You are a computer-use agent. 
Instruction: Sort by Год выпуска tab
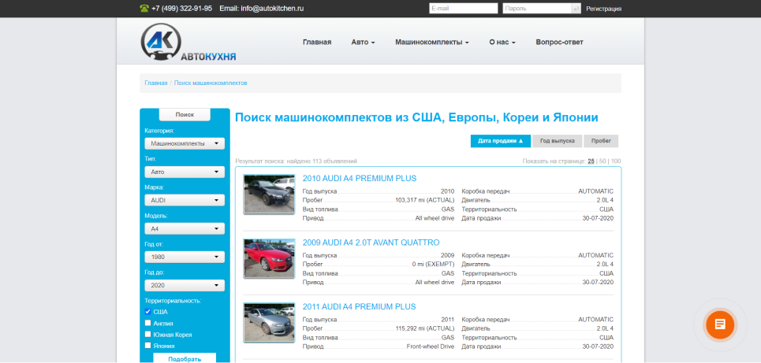click(x=558, y=141)
